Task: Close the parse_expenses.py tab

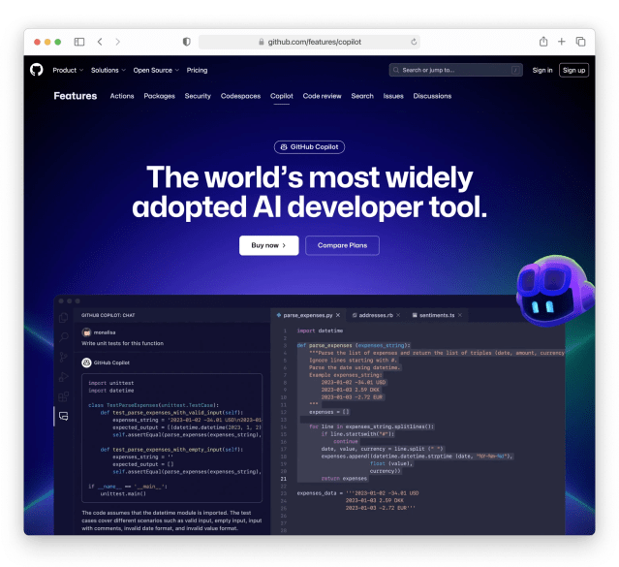Action: (338, 315)
